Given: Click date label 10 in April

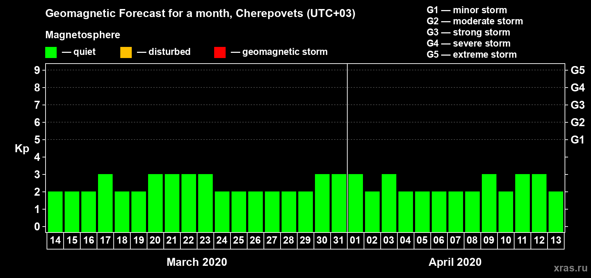Looking at the screenshot, I should [506, 240].
